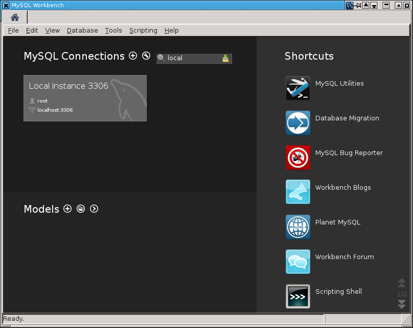The image size is (413, 328).
Task: Open the Database menu
Action: pyautogui.click(x=82, y=31)
